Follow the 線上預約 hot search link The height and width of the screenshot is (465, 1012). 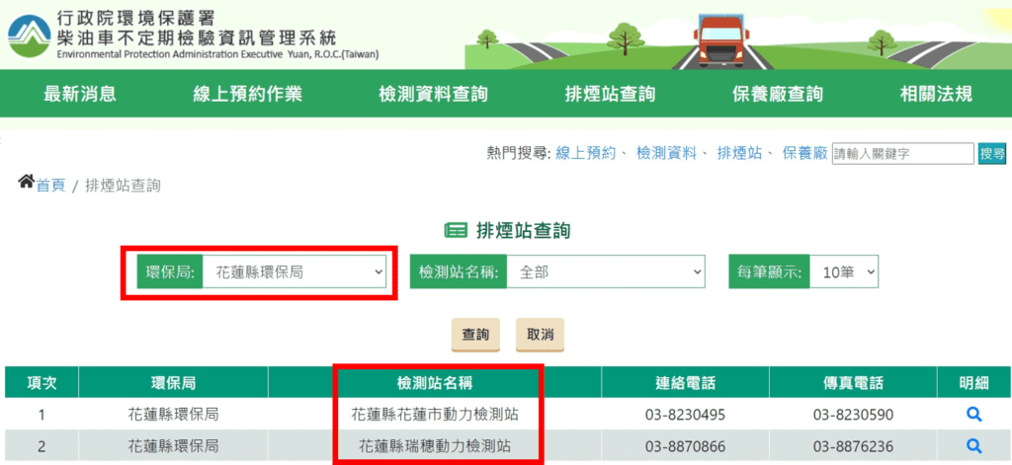pos(586,153)
